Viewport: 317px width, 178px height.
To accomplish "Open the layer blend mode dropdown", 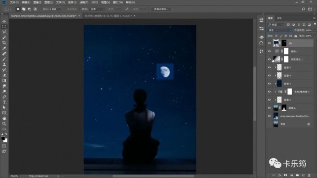I will (279, 30).
